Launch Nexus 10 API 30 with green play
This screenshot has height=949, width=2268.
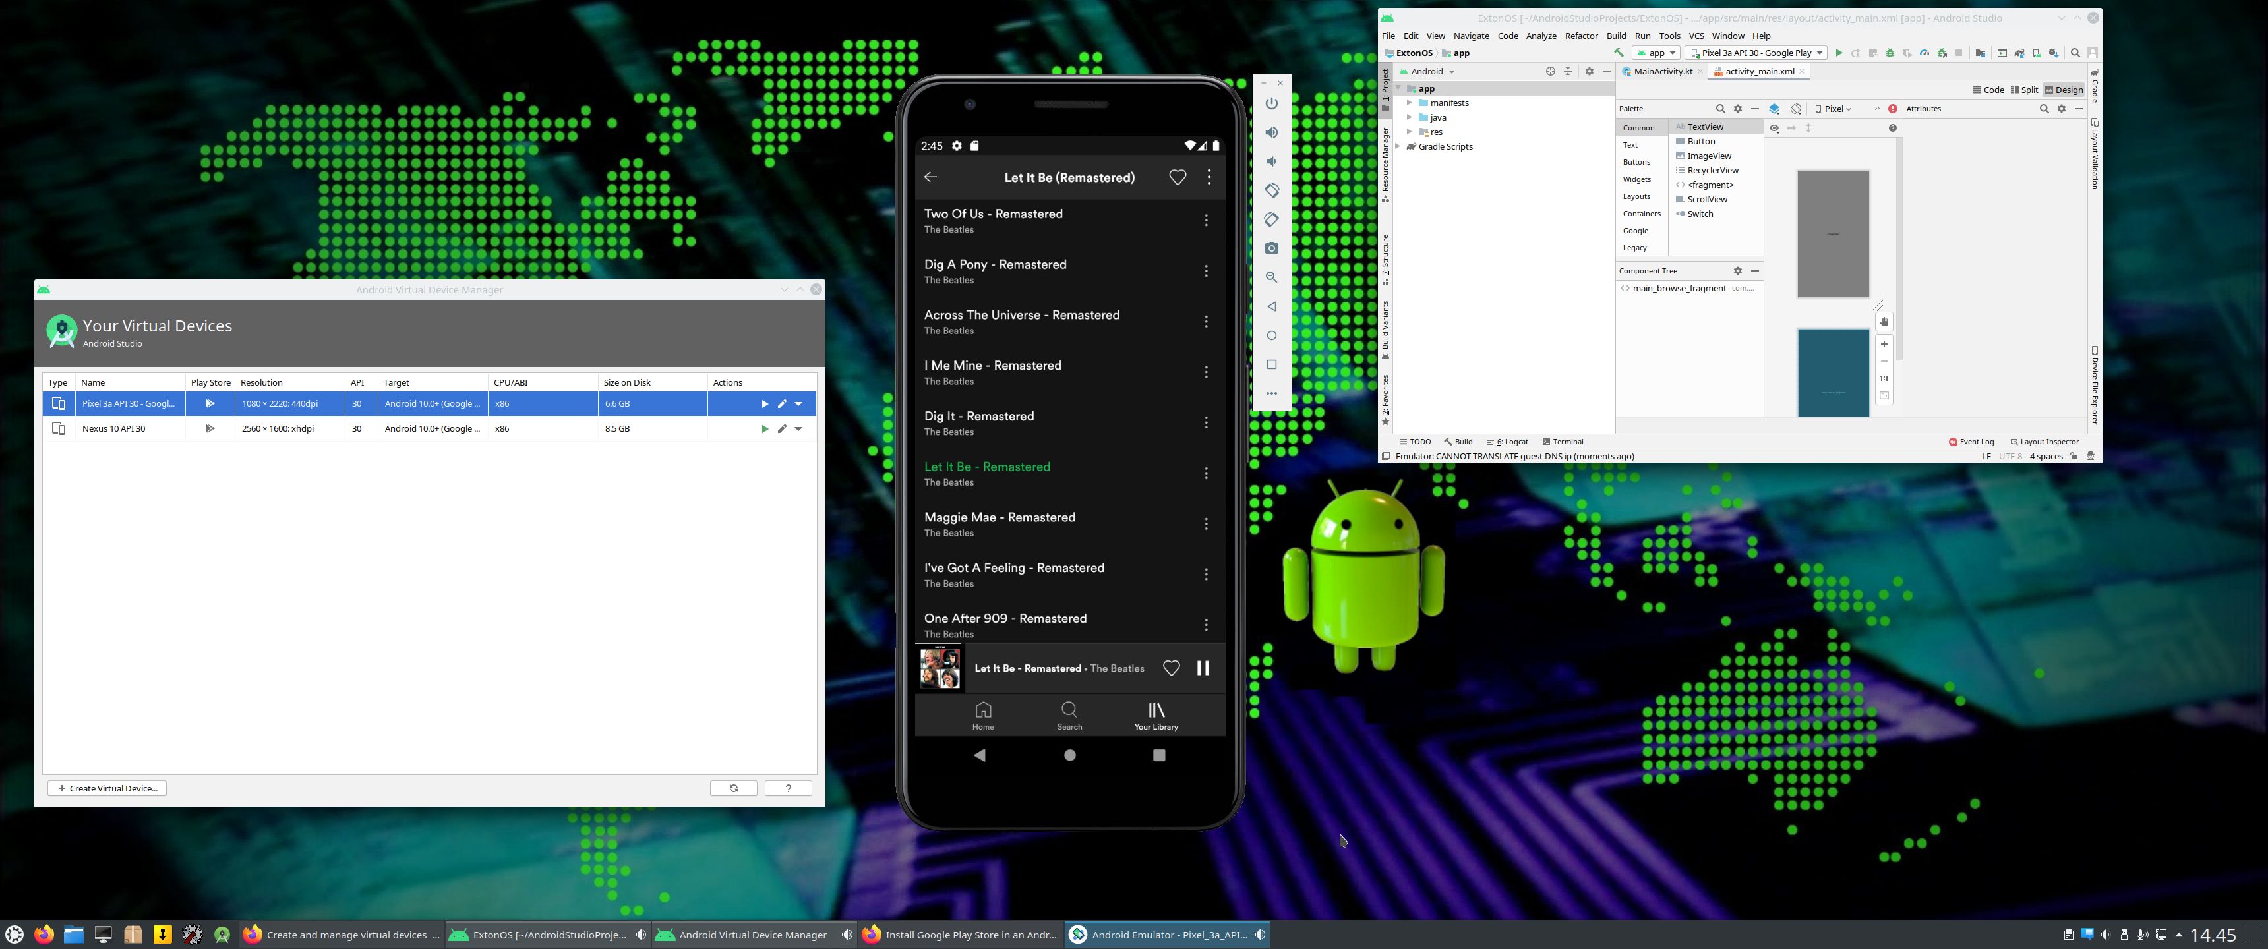point(764,429)
